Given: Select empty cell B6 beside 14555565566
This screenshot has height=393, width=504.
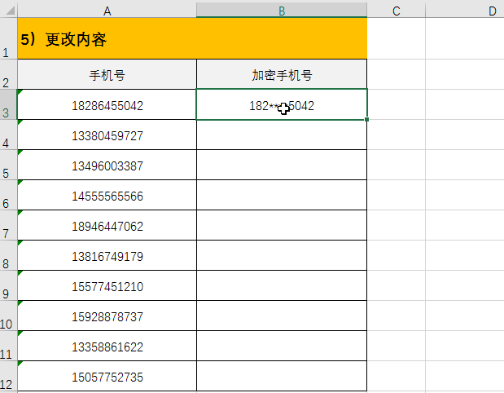Looking at the screenshot, I should (x=282, y=195).
